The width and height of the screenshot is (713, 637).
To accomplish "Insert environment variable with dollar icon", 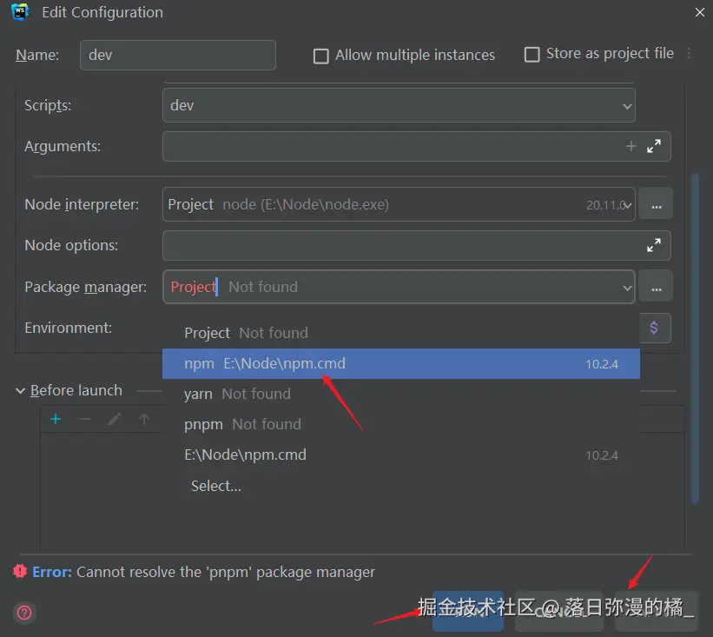I will pyautogui.click(x=654, y=328).
